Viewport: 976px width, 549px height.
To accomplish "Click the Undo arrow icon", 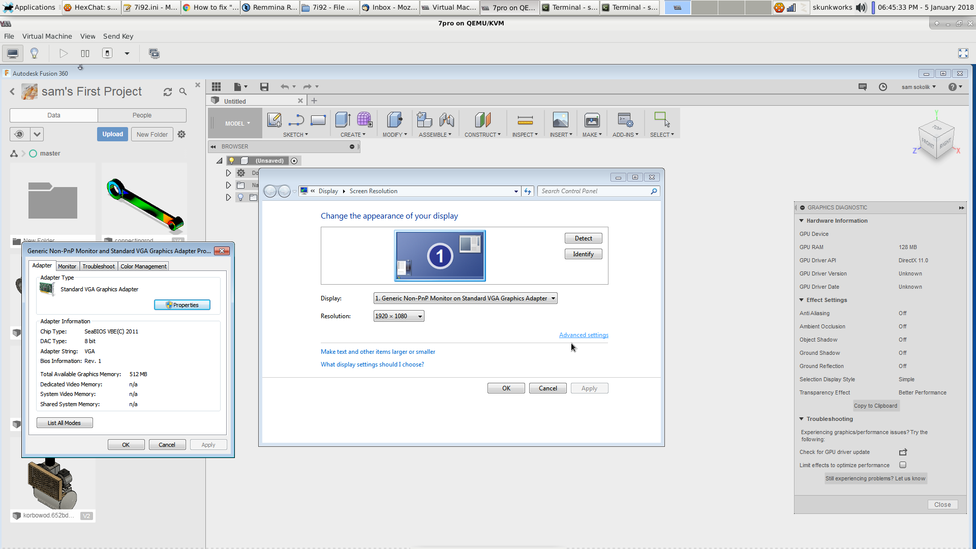I will [x=285, y=87].
